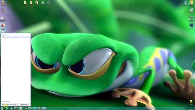Launch Internet Explorer from the taskbar
195x110 pixels.
pos(7,108)
